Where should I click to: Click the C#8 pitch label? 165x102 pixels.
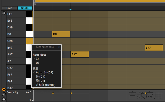coord(10,41)
